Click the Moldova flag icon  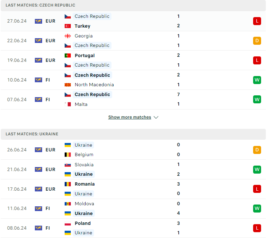click(68, 204)
